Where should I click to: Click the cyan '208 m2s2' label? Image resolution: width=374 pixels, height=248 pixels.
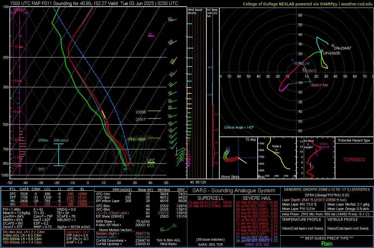coord(61,140)
